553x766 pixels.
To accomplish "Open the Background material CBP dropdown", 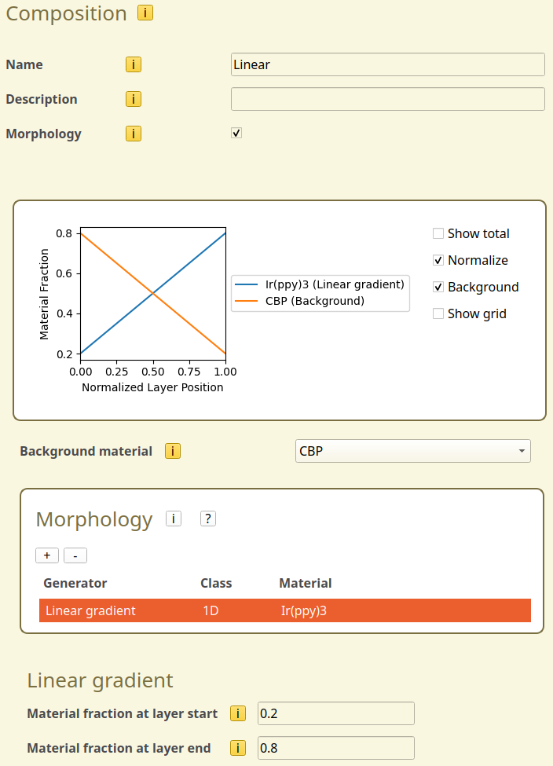I will pyautogui.click(x=412, y=451).
